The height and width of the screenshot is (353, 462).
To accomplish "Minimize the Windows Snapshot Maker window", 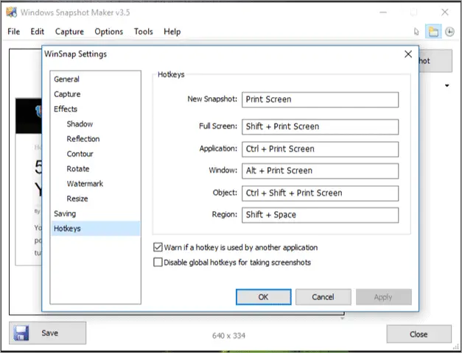I will [x=383, y=13].
